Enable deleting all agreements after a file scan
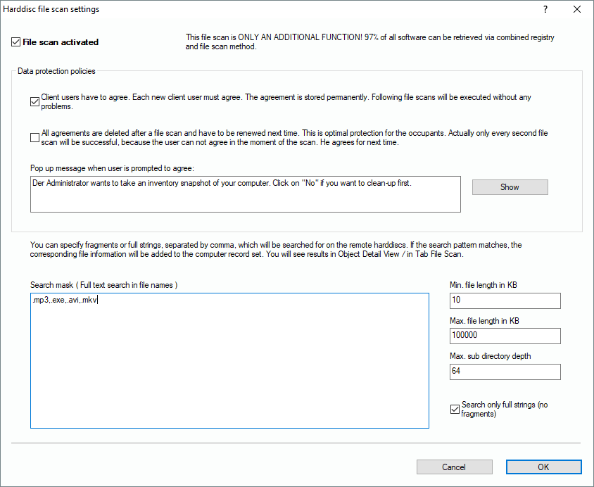This screenshot has width=594, height=487. coord(35,137)
